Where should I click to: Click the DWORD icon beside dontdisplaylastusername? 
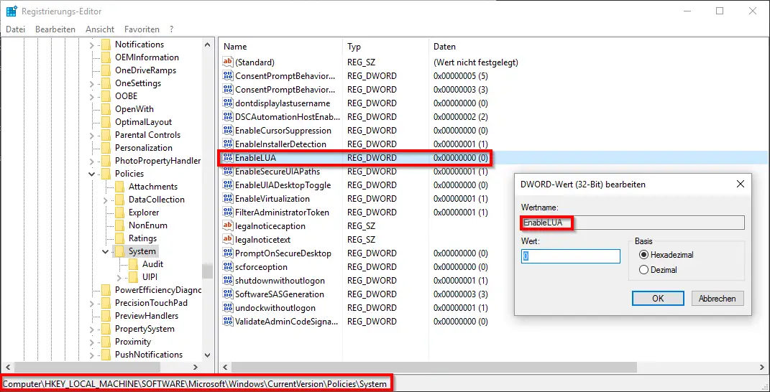point(227,103)
